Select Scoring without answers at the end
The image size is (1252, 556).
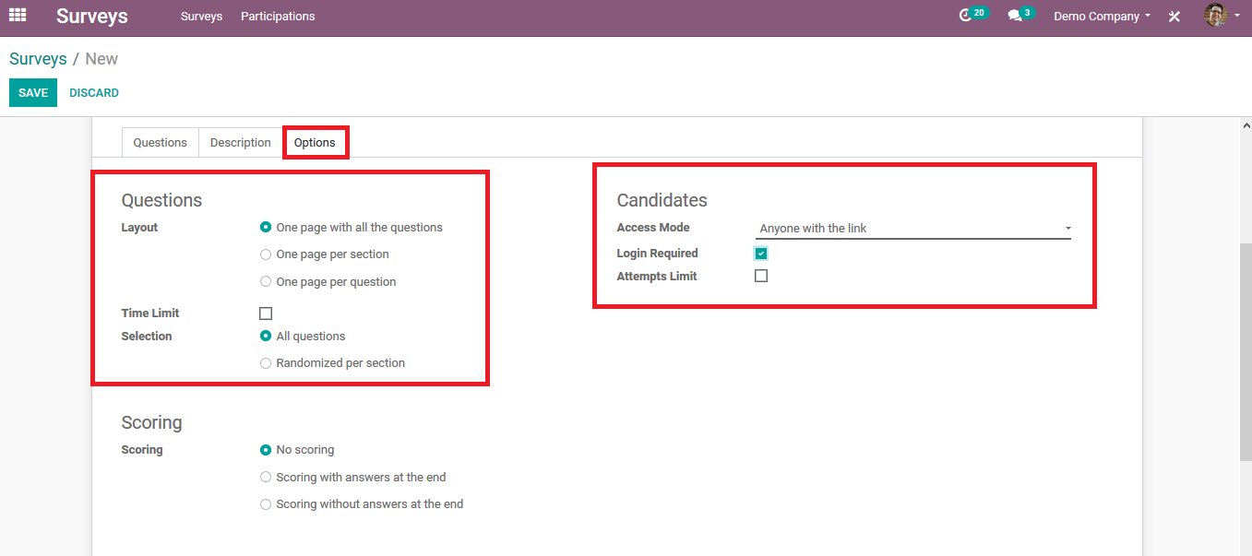(x=266, y=504)
